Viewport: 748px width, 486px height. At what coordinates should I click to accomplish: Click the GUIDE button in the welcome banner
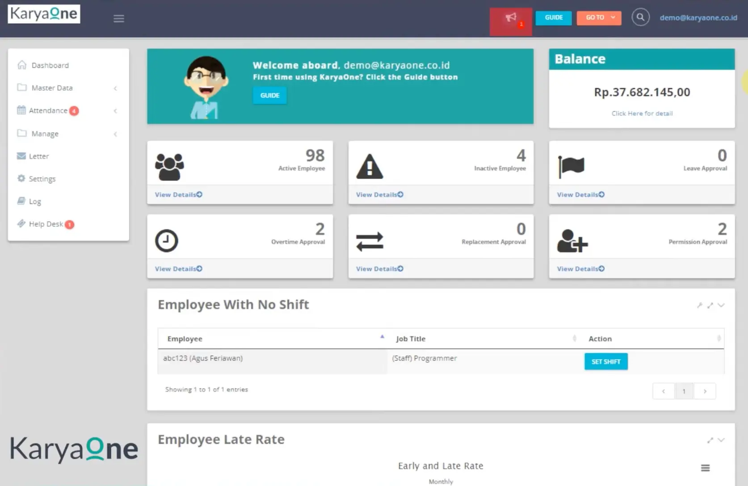tap(269, 95)
